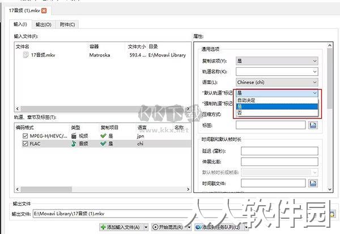Image resolution: width=340 pixels, height=234 pixels.
Task: Click the green checkmark in the MPEG-H/HEVC row
Action: pos(103,136)
